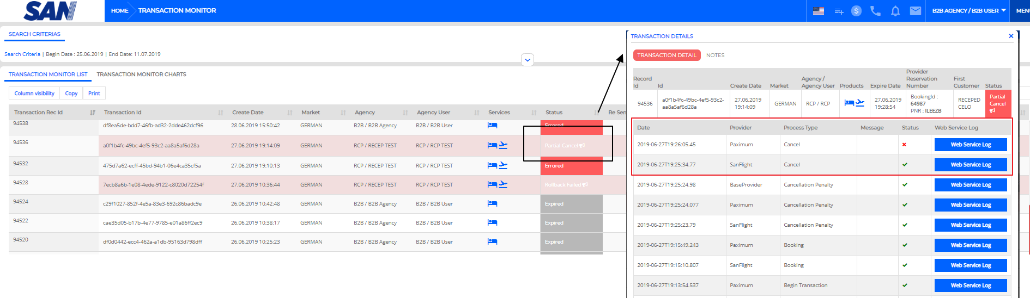Open Web Service Log for Paximum Cancel
Viewport: 1030px width, 298px height.
971,145
